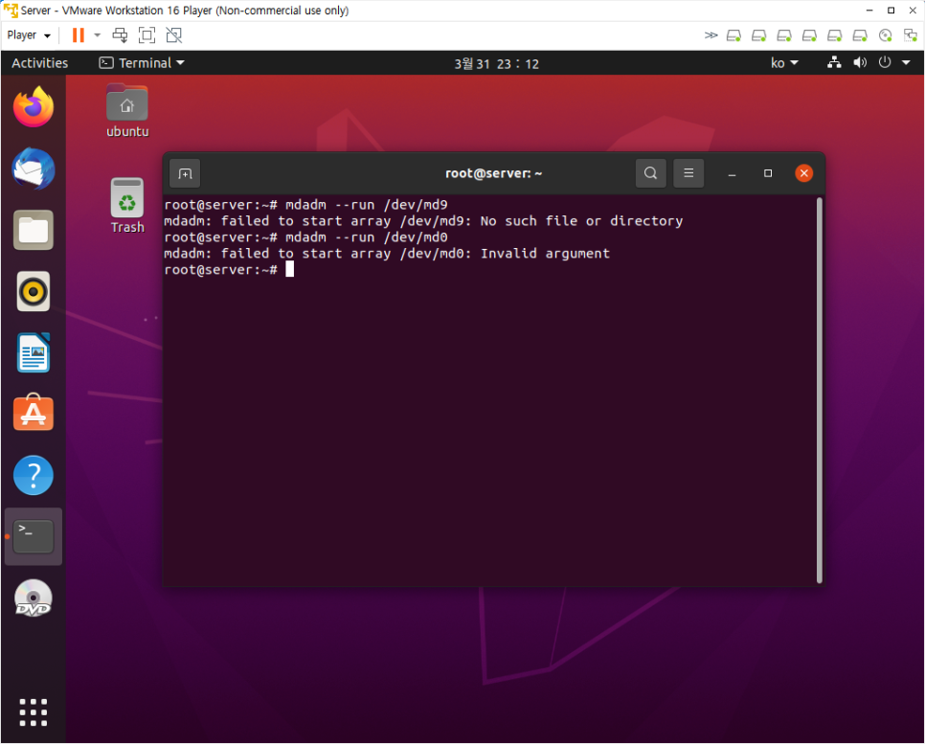Viewport: 925px width, 744px height.
Task: Enter VMware full screen mode
Action: point(147,35)
